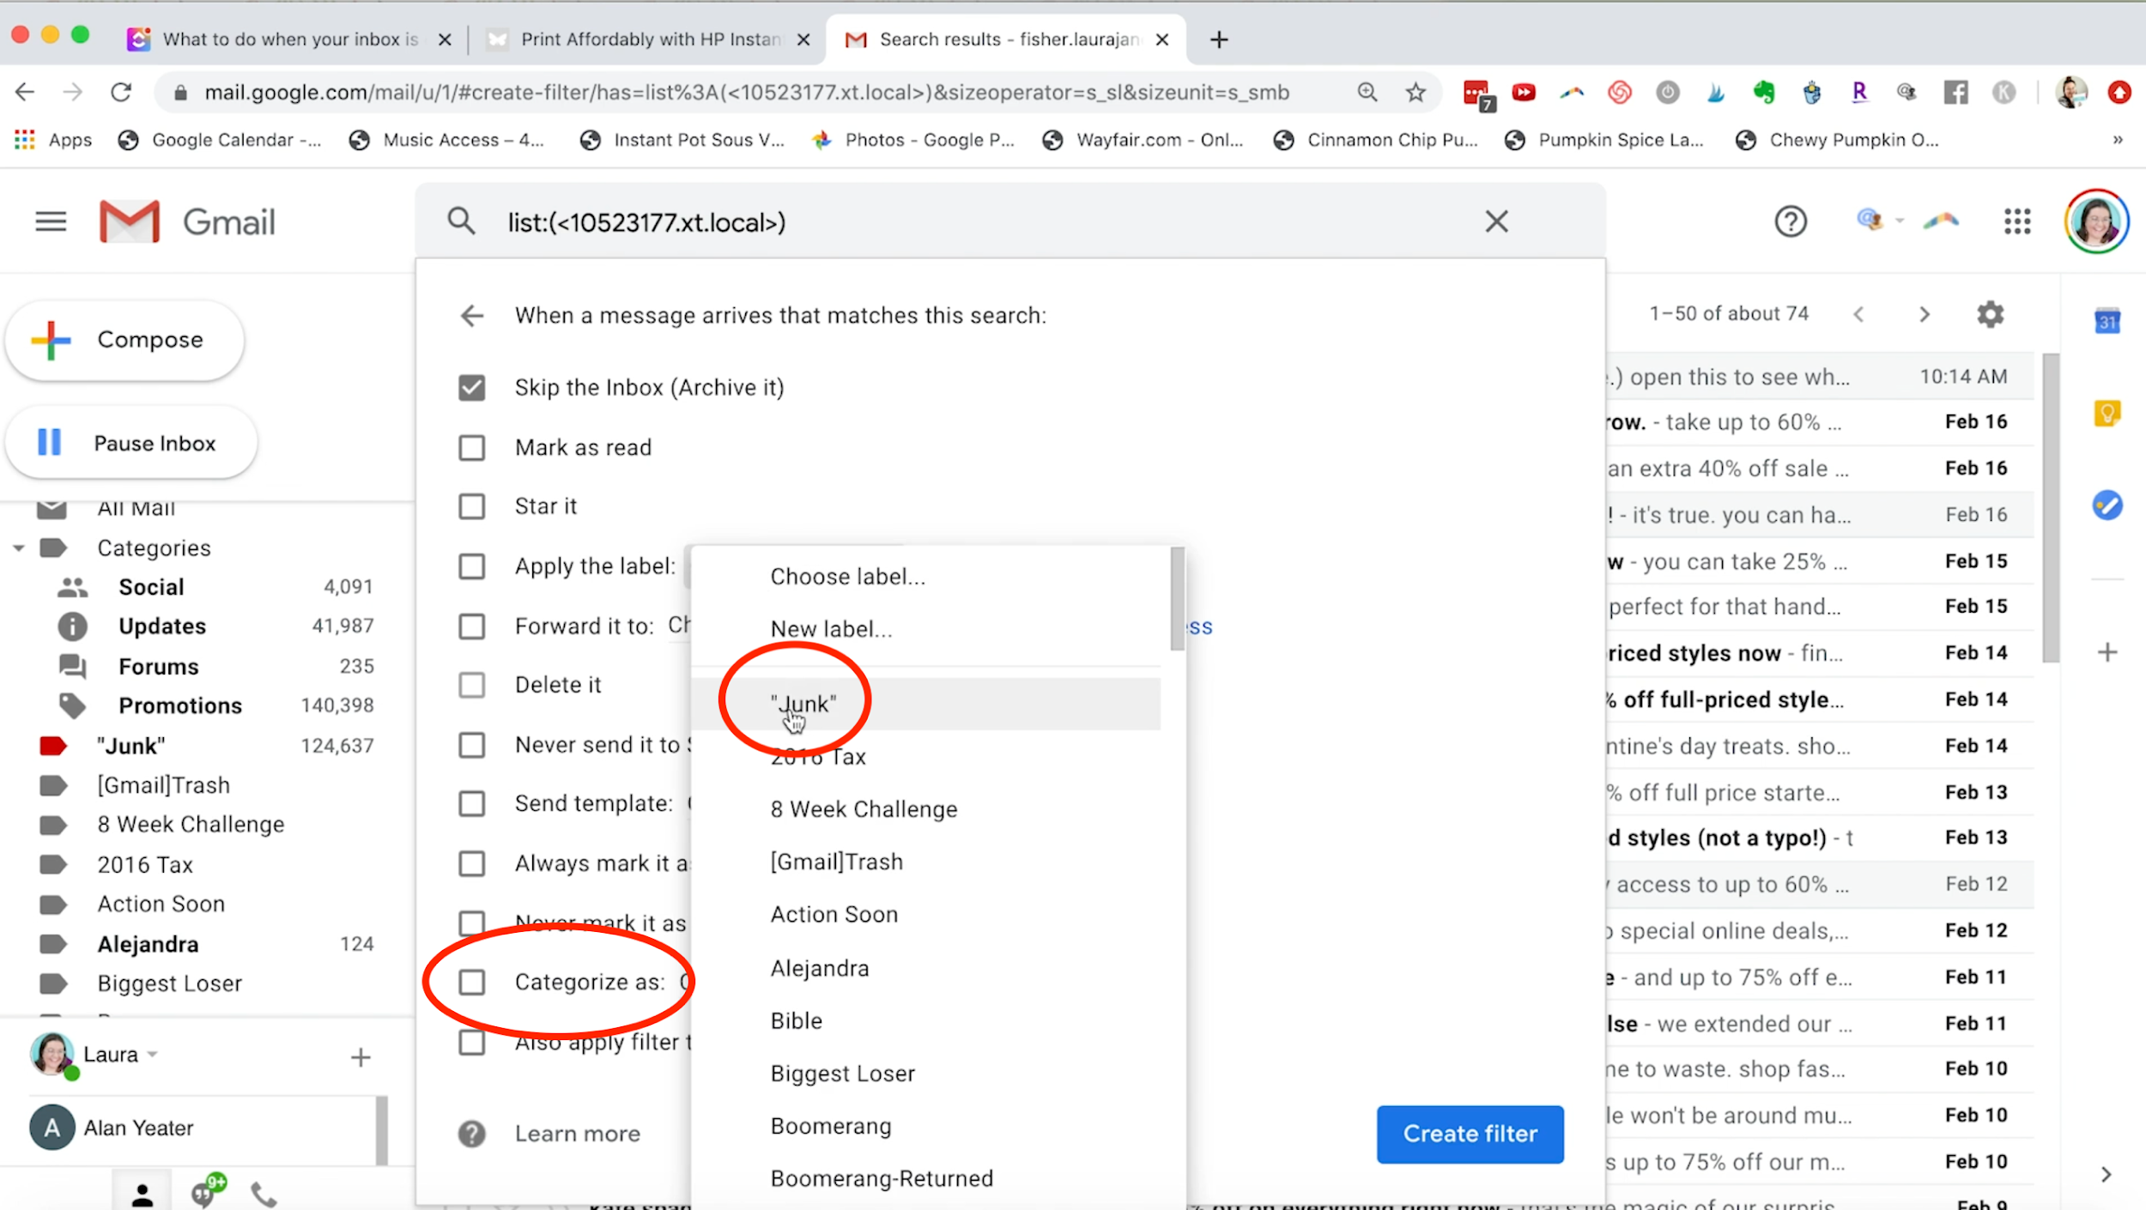The image size is (2146, 1210).
Task: Click the Gmail main menu hamburger icon
Action: pos(51,221)
